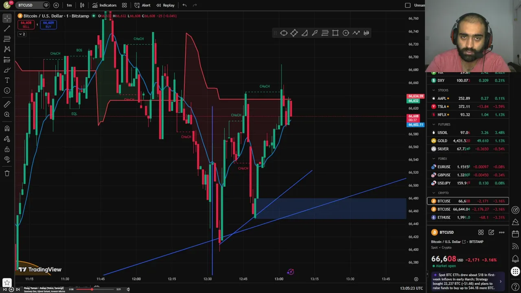This screenshot has height=293, width=521.
Task: Select rectangle tool in floating toolbar
Action: coord(335,33)
